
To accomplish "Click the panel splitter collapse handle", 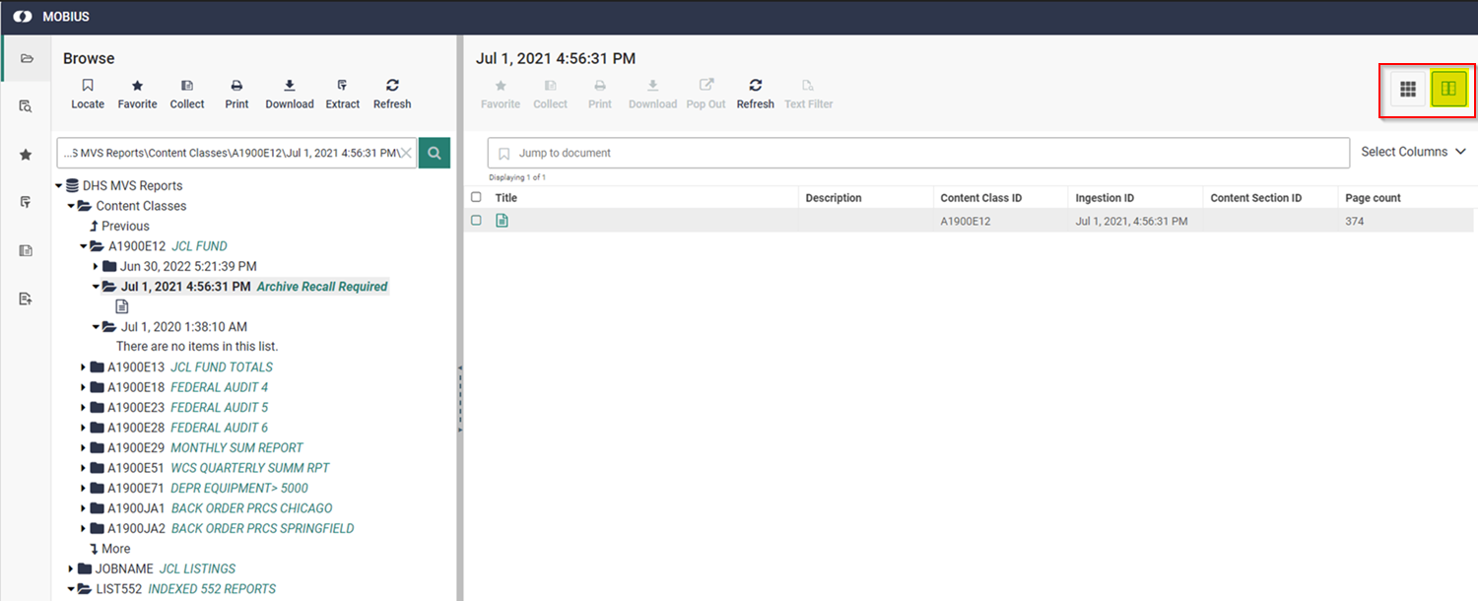I will 460,399.
